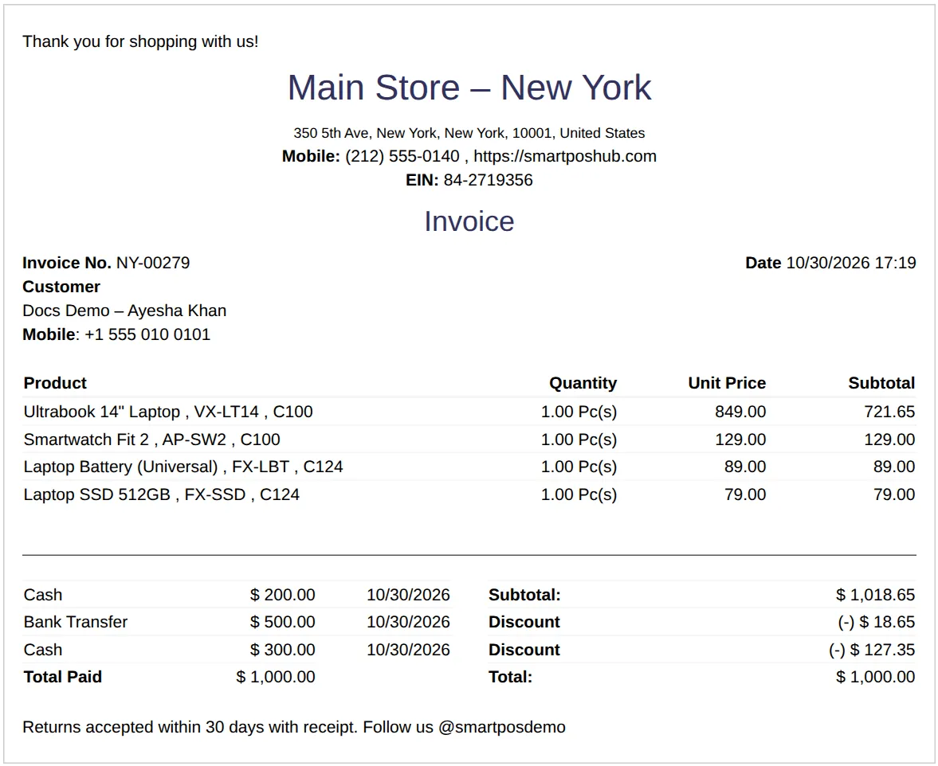Click the Laptop SSD quantity 1.00 Pc(s)
The height and width of the screenshot is (766, 938).
coord(579,494)
